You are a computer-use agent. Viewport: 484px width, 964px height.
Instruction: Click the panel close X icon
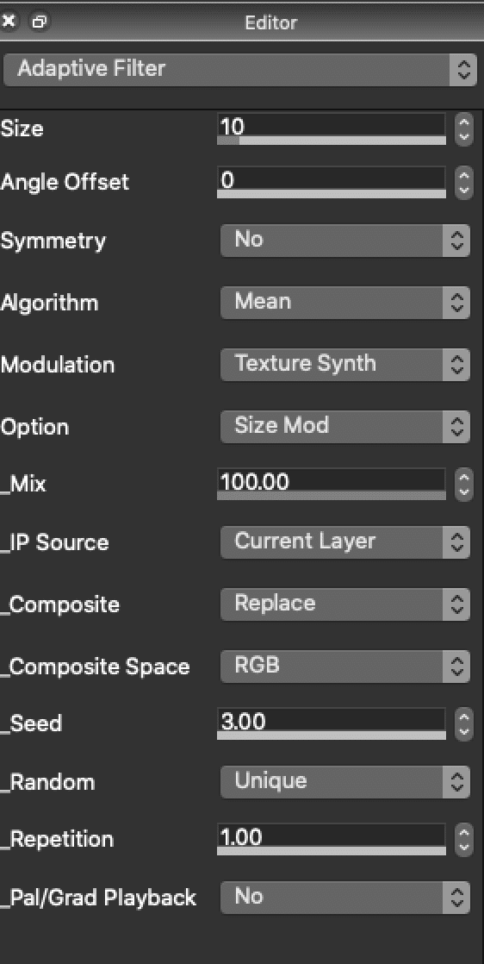(x=9, y=22)
